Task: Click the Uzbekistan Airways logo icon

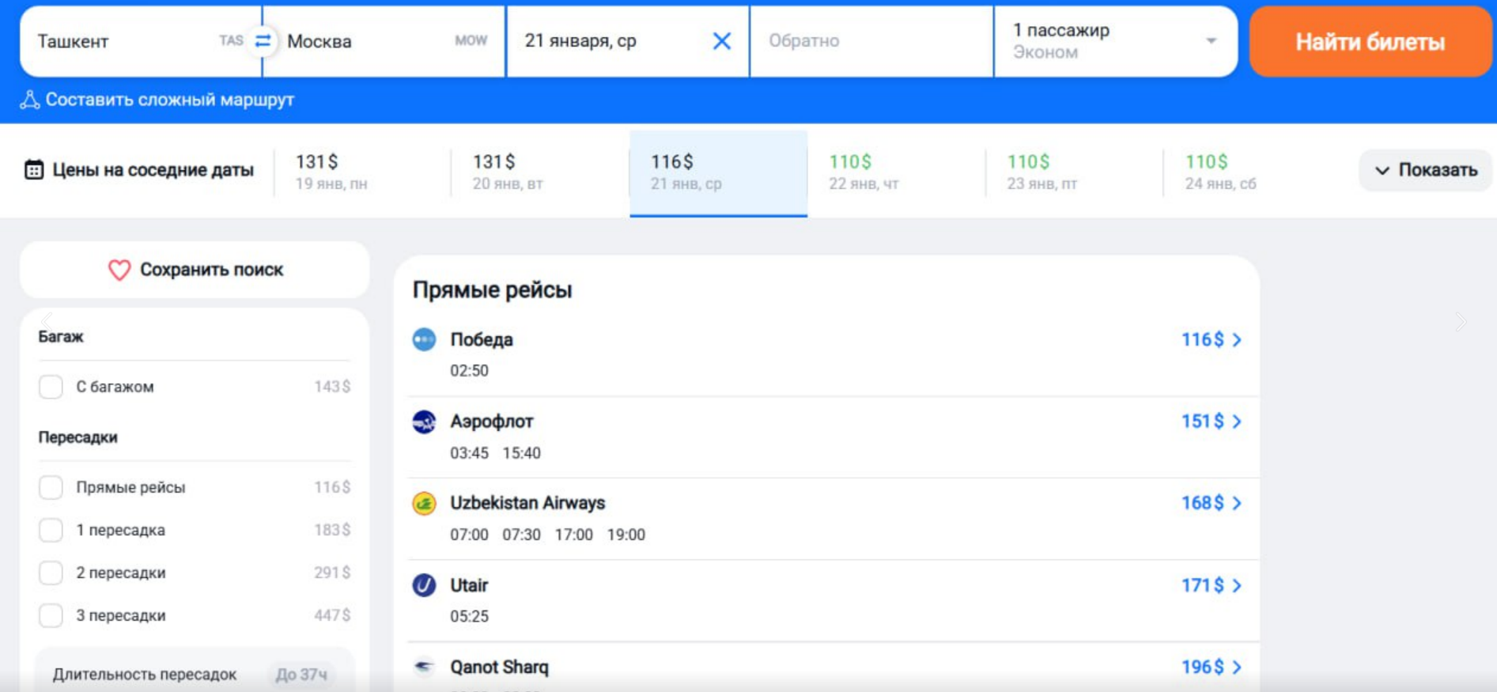Action: click(424, 503)
